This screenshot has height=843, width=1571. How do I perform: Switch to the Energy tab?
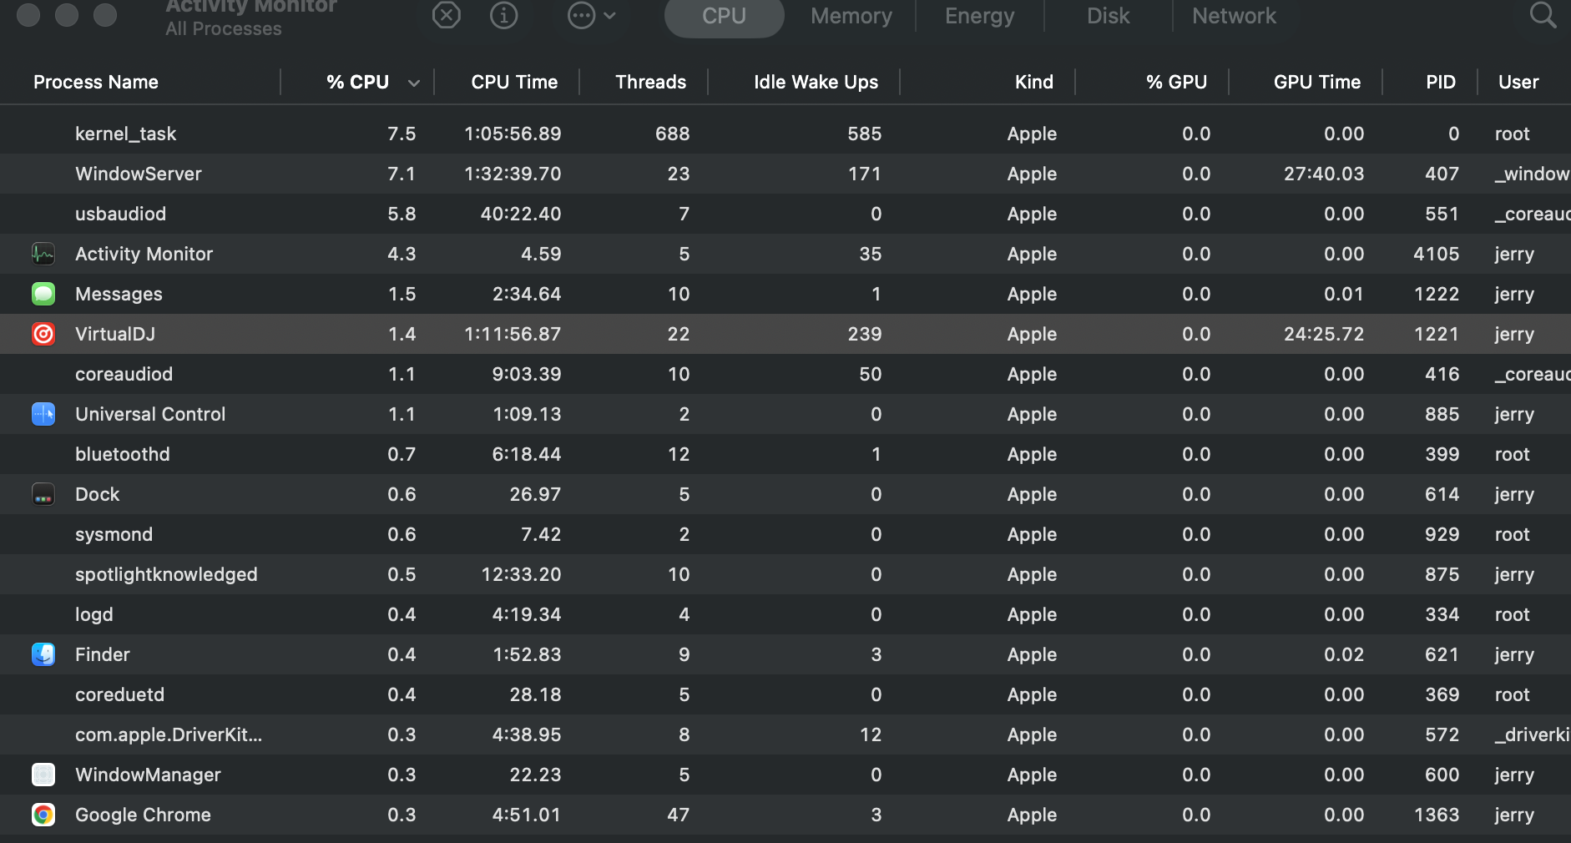point(979,16)
